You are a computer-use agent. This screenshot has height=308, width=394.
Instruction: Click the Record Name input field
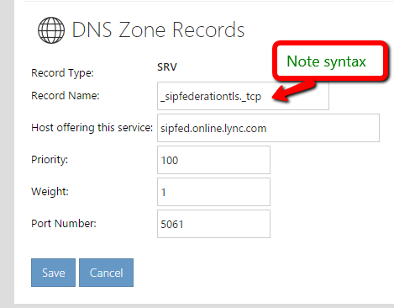tap(243, 96)
